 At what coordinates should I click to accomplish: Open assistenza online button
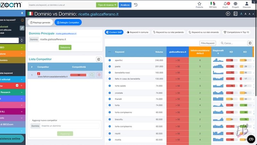(12, 139)
